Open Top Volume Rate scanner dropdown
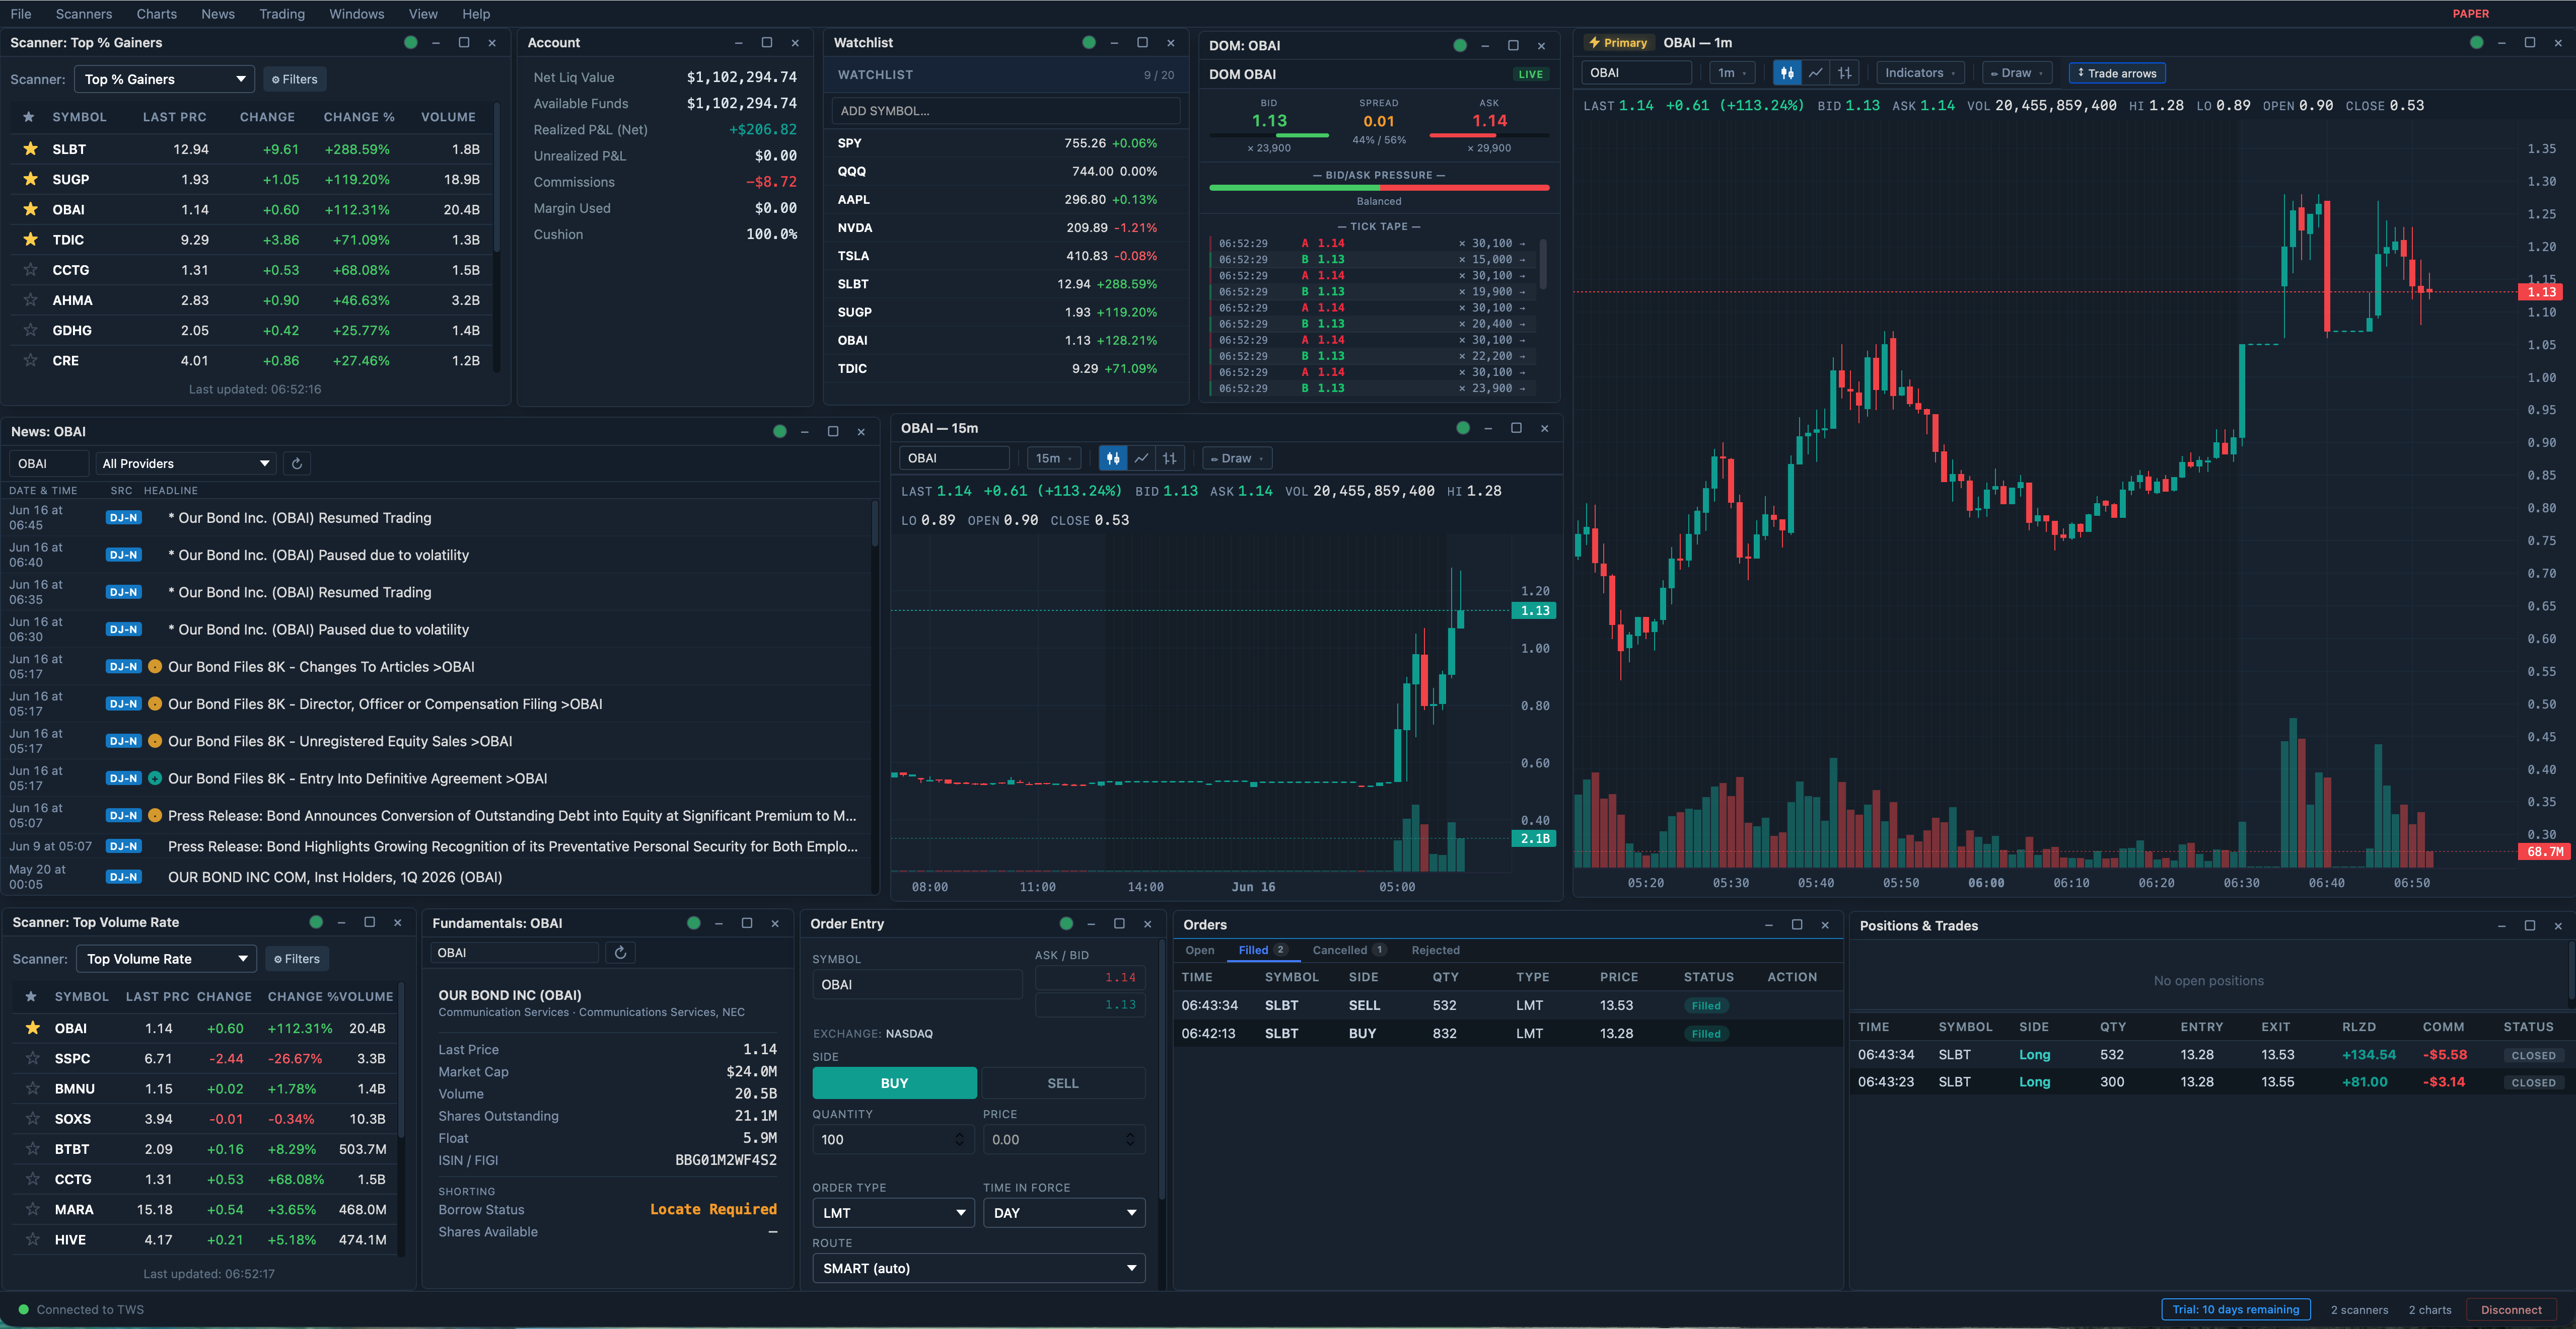Screen dimensions: 2576x1329 pos(167,958)
